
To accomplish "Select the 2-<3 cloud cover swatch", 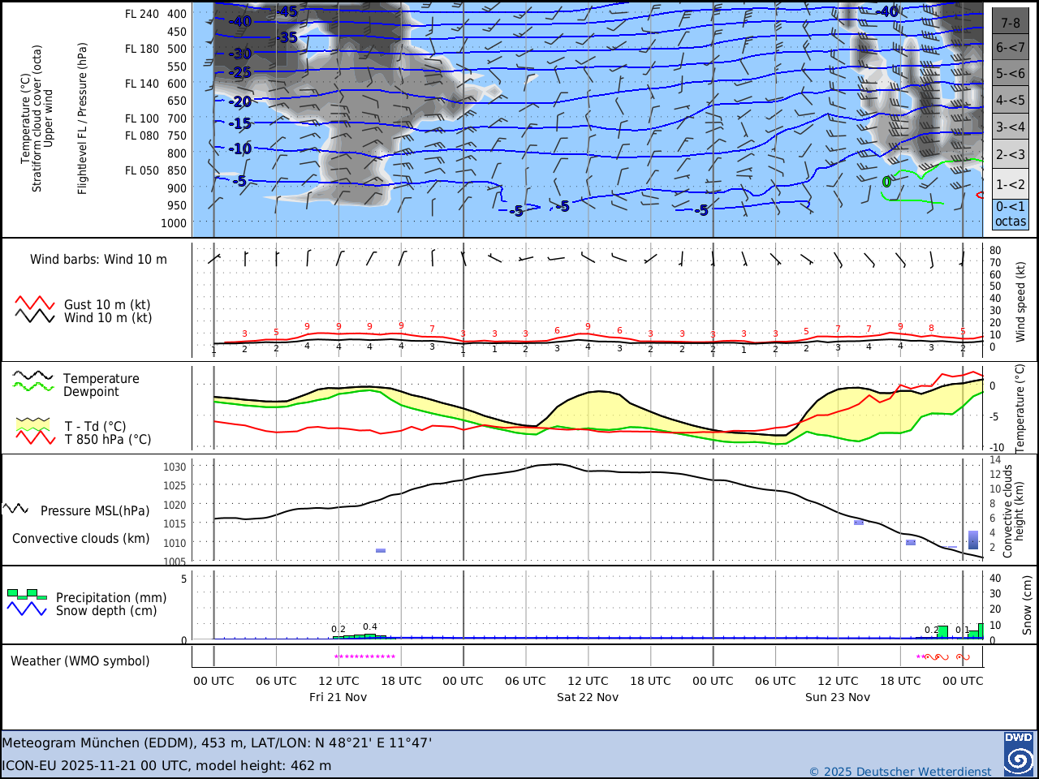I will click(1010, 154).
